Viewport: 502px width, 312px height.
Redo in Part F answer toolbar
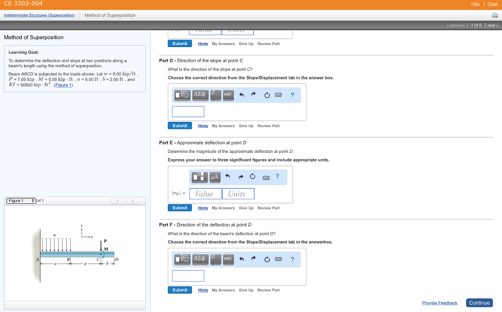click(253, 259)
